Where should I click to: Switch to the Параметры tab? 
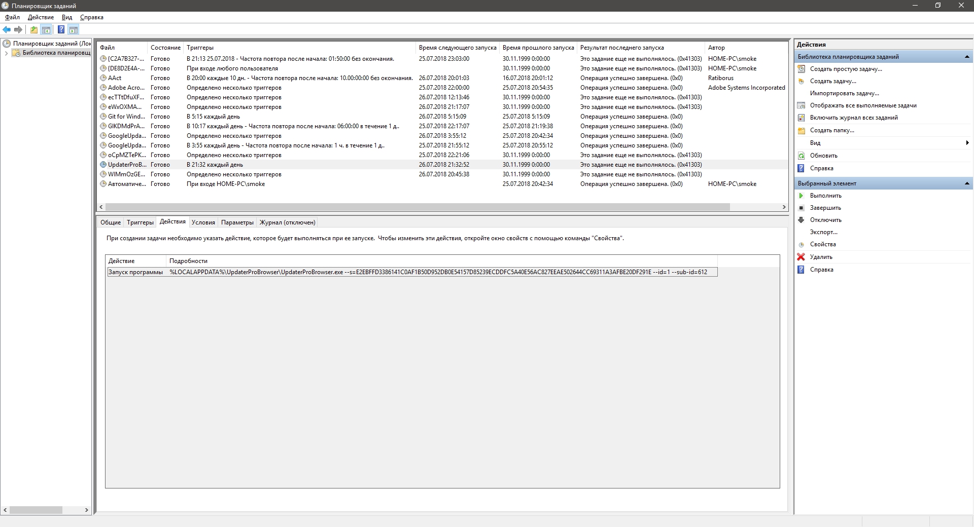[237, 222]
